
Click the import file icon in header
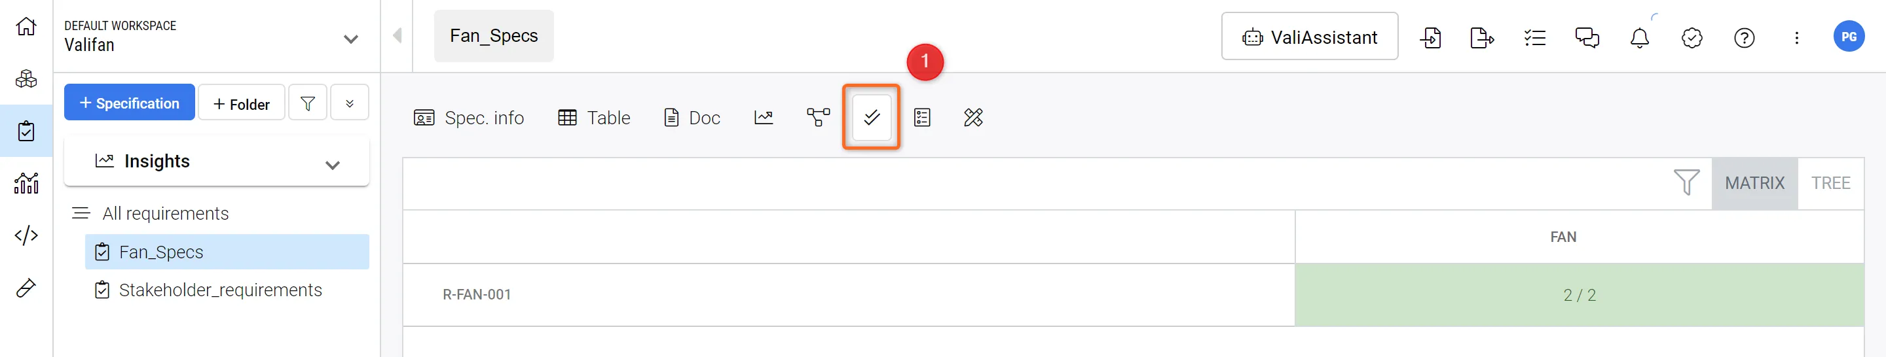click(x=1430, y=37)
